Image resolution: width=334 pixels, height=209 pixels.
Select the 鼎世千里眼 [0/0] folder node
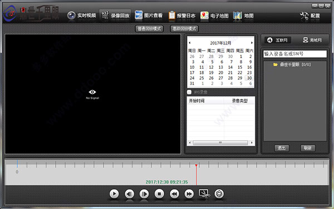tap(292, 64)
